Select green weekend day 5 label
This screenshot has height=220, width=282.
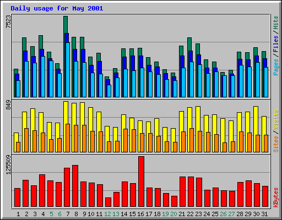pos(51,214)
